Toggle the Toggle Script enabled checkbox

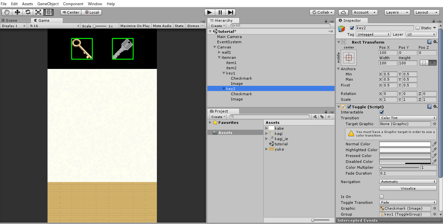pyautogui.click(x=349, y=107)
